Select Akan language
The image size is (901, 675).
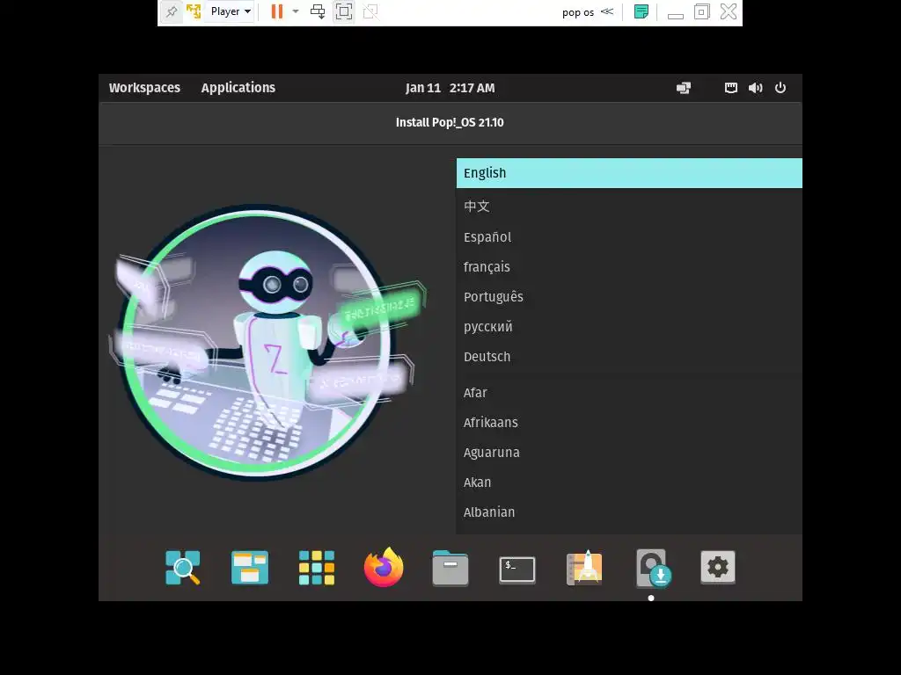pyautogui.click(x=629, y=483)
